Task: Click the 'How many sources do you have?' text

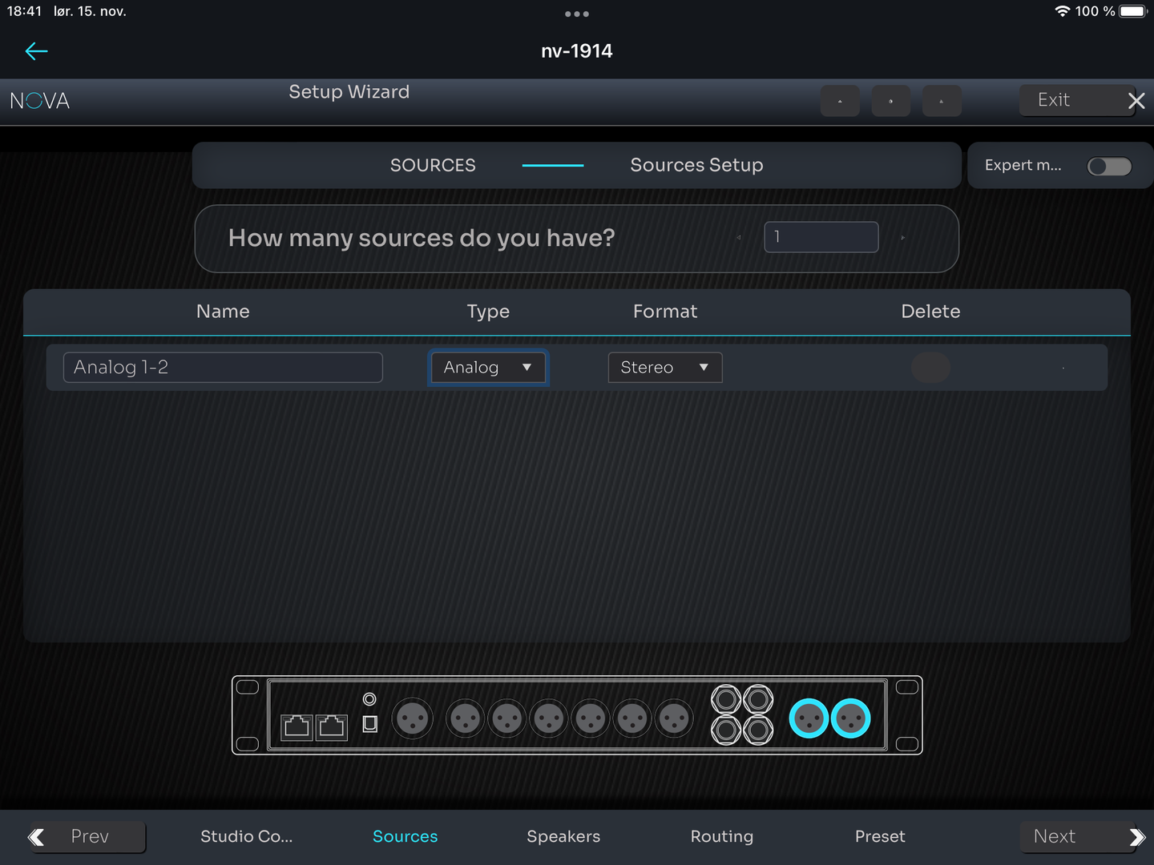Action: coord(422,238)
